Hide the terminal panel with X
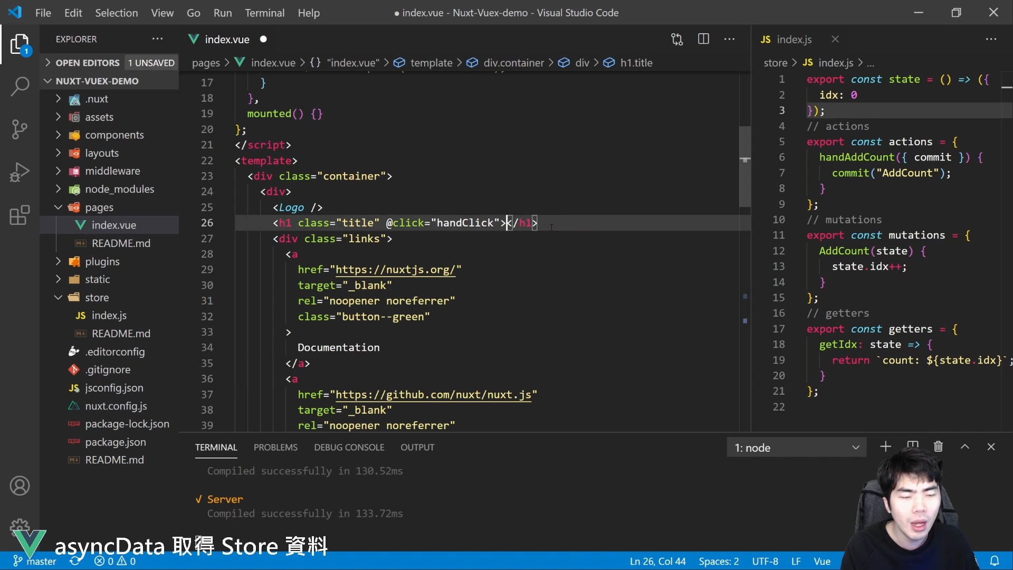The height and width of the screenshot is (570, 1013). point(991,447)
